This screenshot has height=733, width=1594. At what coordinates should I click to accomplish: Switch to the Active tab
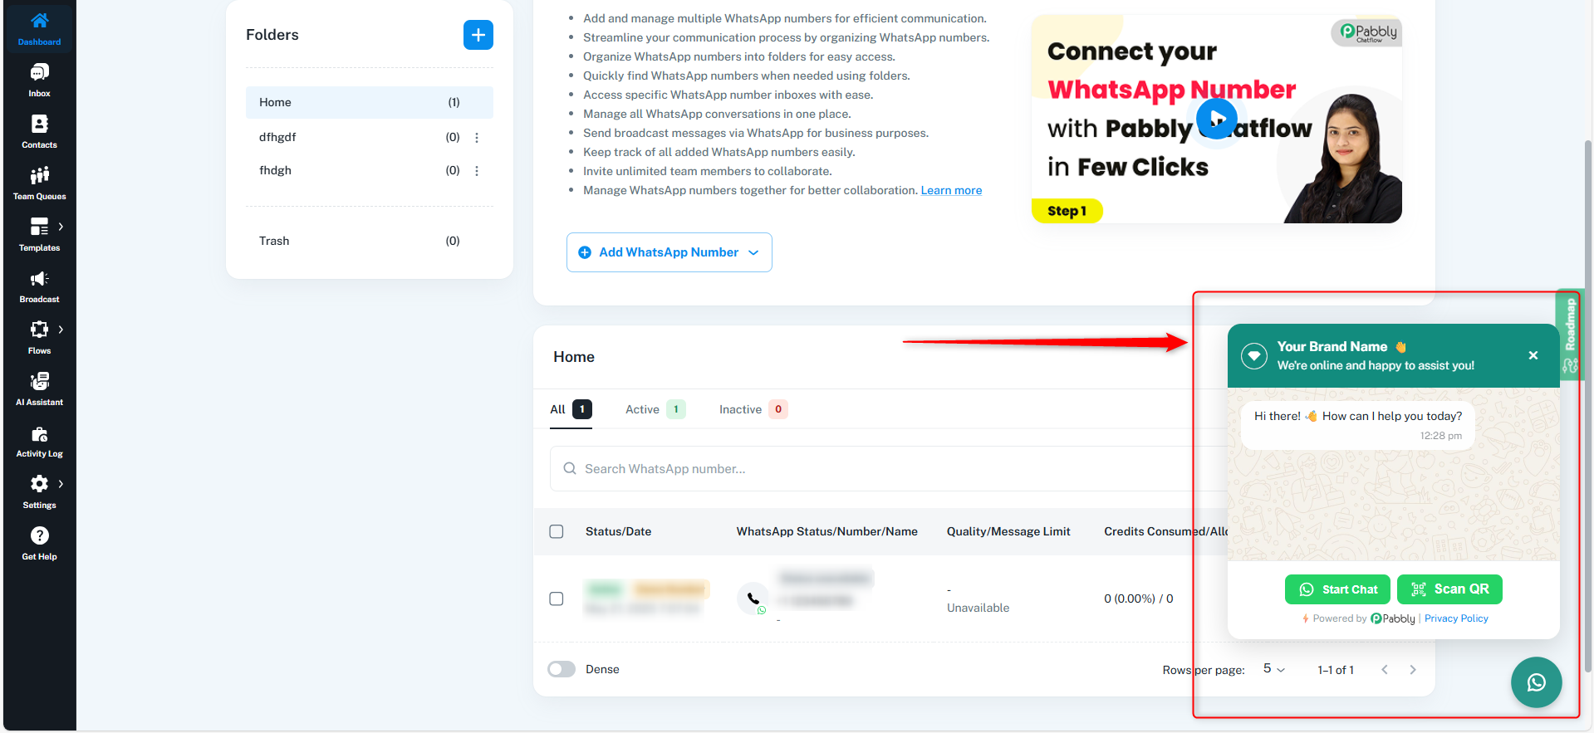coord(655,409)
